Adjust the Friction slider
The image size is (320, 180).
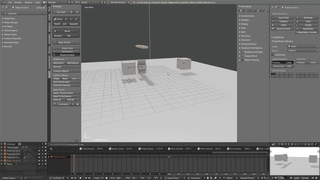point(282,62)
